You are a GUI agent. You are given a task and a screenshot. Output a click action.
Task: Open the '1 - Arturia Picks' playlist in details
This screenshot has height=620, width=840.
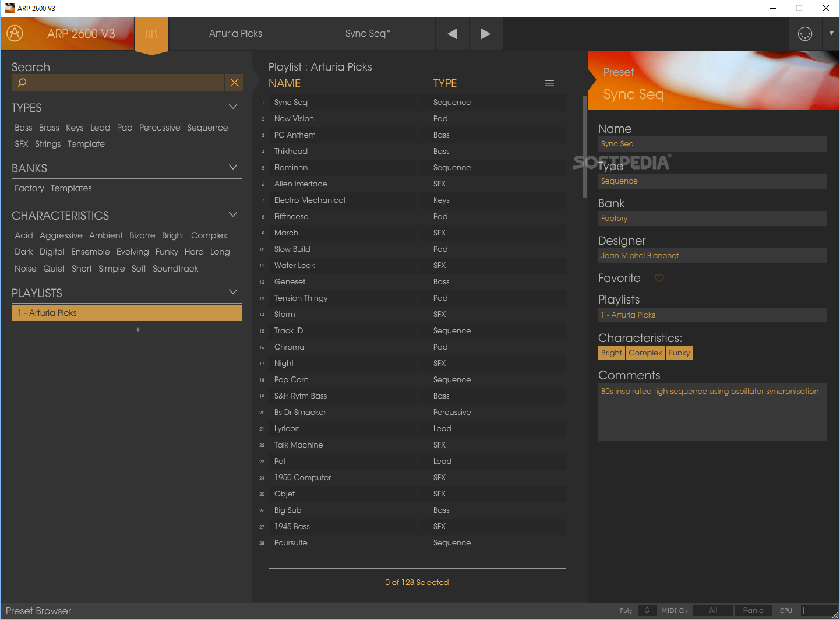point(712,315)
